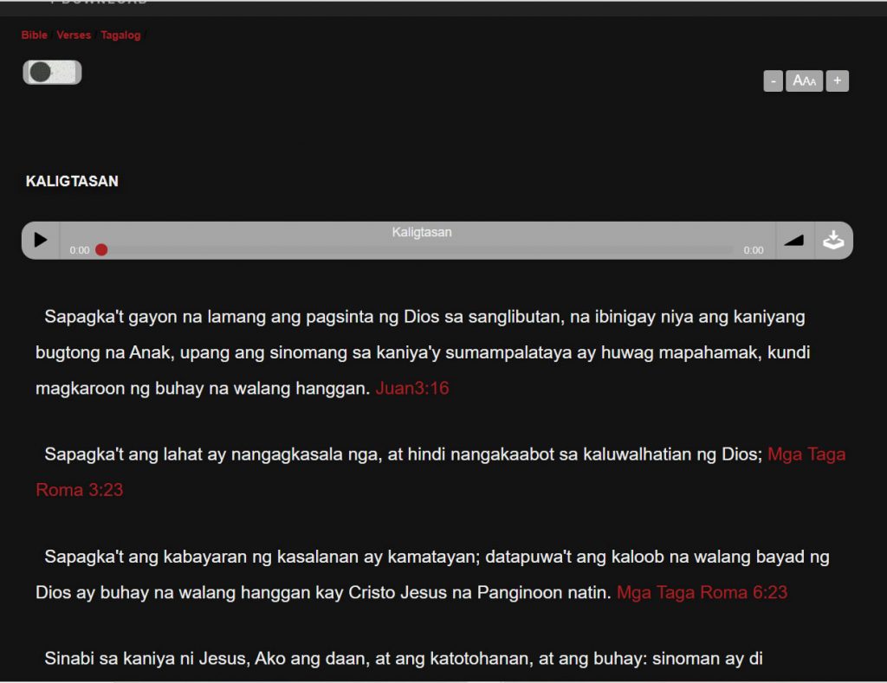Select the Tagalog breadcrumb link
This screenshot has width=887, height=683.
(x=120, y=35)
